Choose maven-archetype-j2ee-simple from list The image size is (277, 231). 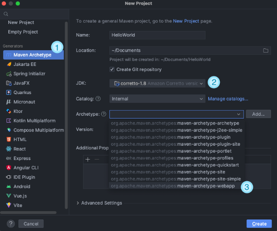click(x=177, y=130)
